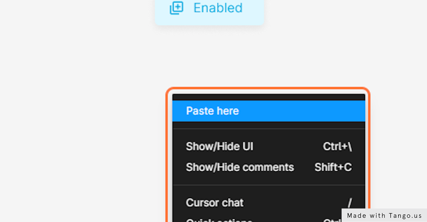
Task: Click the slash shortcut next to Cursor chat
Action: [x=350, y=203]
